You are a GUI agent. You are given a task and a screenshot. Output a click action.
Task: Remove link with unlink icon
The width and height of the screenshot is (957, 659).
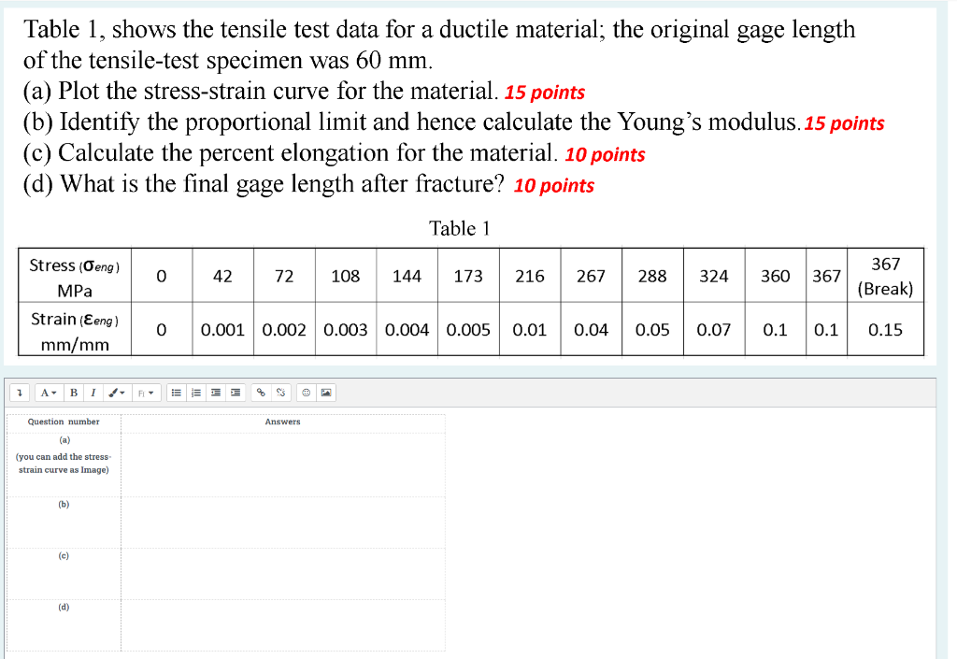[x=280, y=393]
